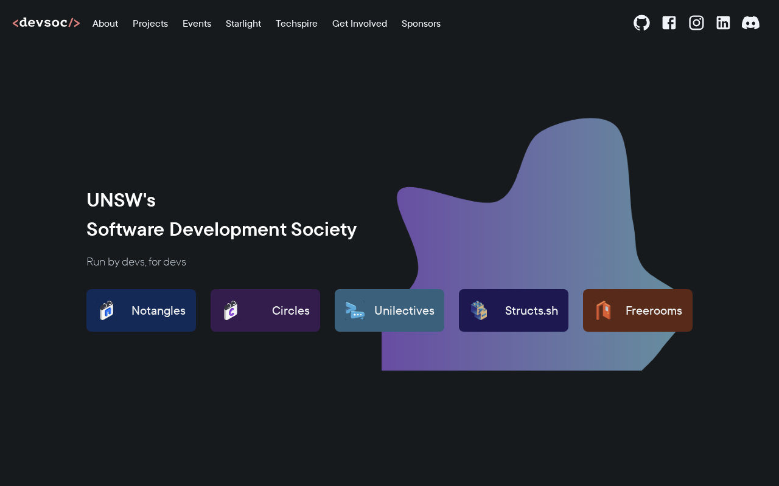Click the Notangles calendar logo icon
Screen dimensions: 779x486
click(x=107, y=310)
